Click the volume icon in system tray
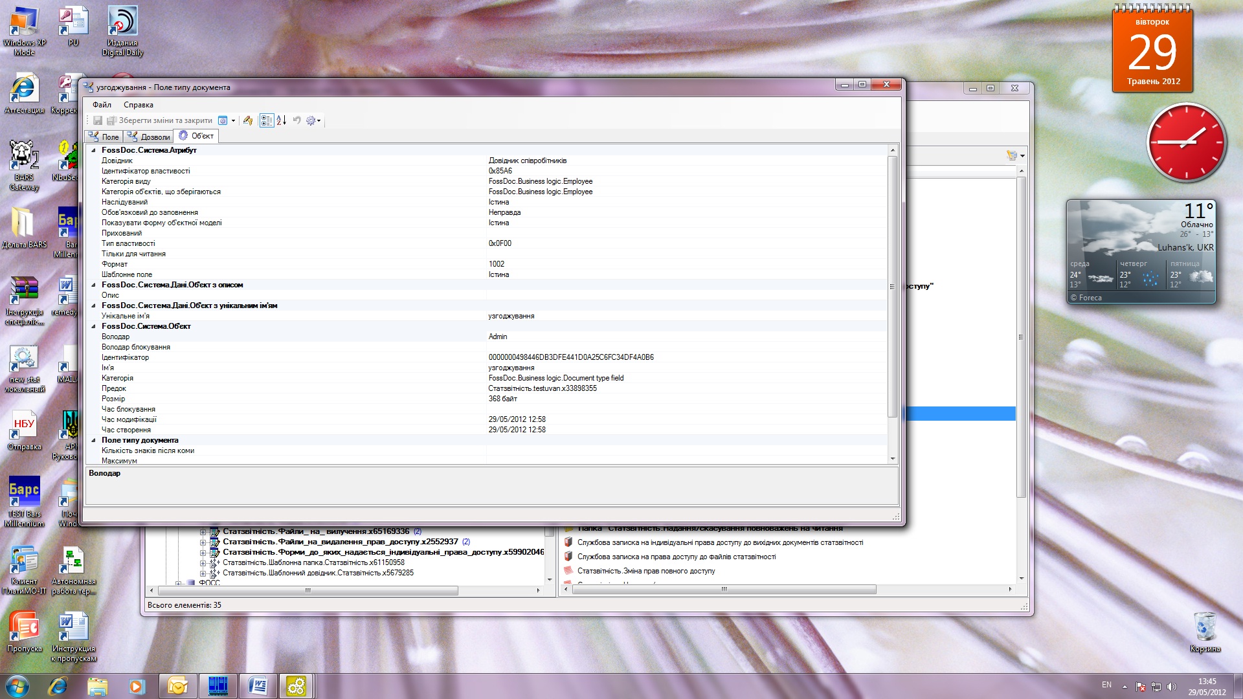The width and height of the screenshot is (1243, 699). [x=1171, y=686]
